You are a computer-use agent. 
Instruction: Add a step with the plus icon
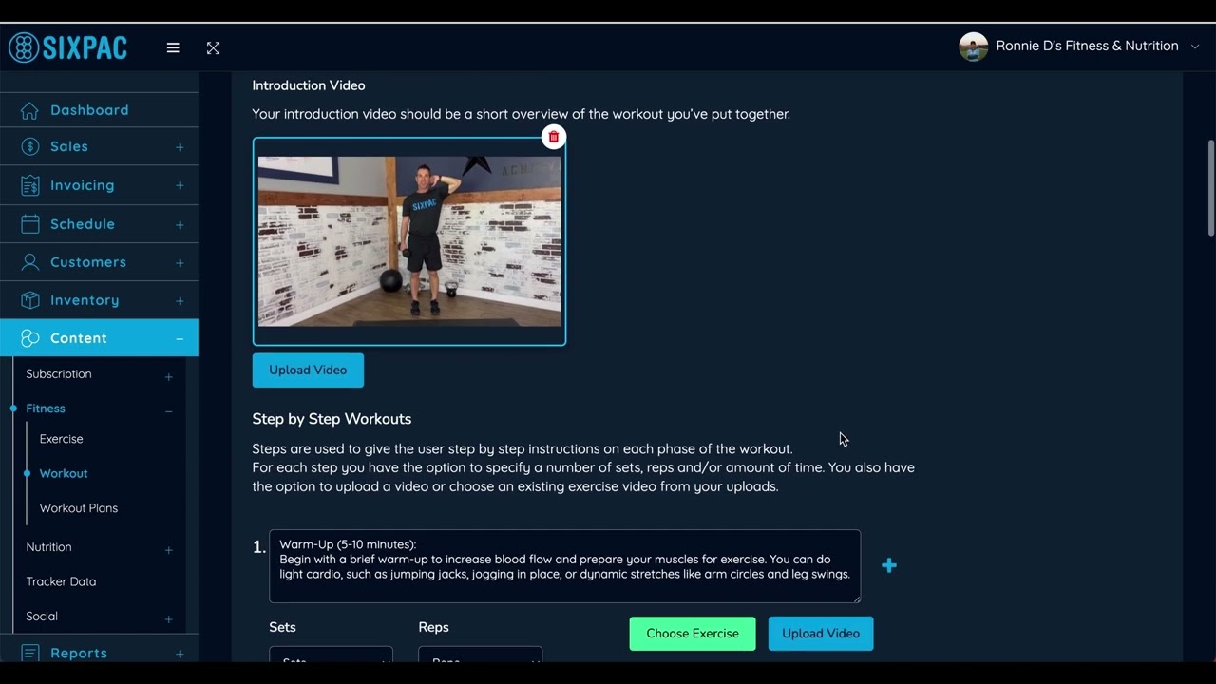pyautogui.click(x=889, y=565)
